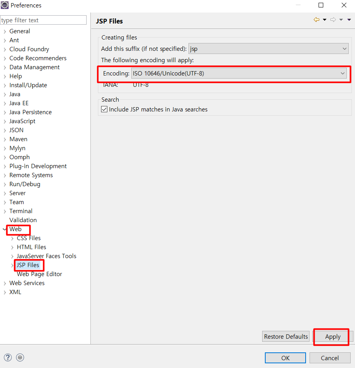This screenshot has width=355, height=368.
Task: Select Maven preference category
Action: click(18, 139)
